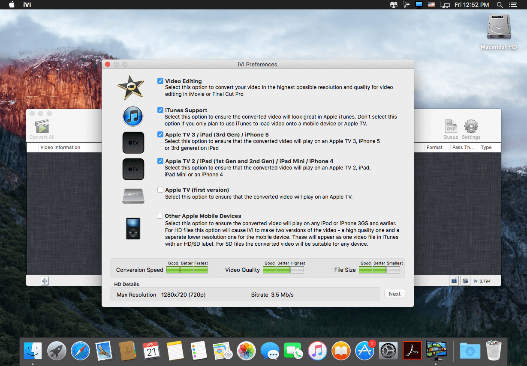This screenshot has width=527, height=366.
Task: Open the Apple menu
Action: pos(12,5)
